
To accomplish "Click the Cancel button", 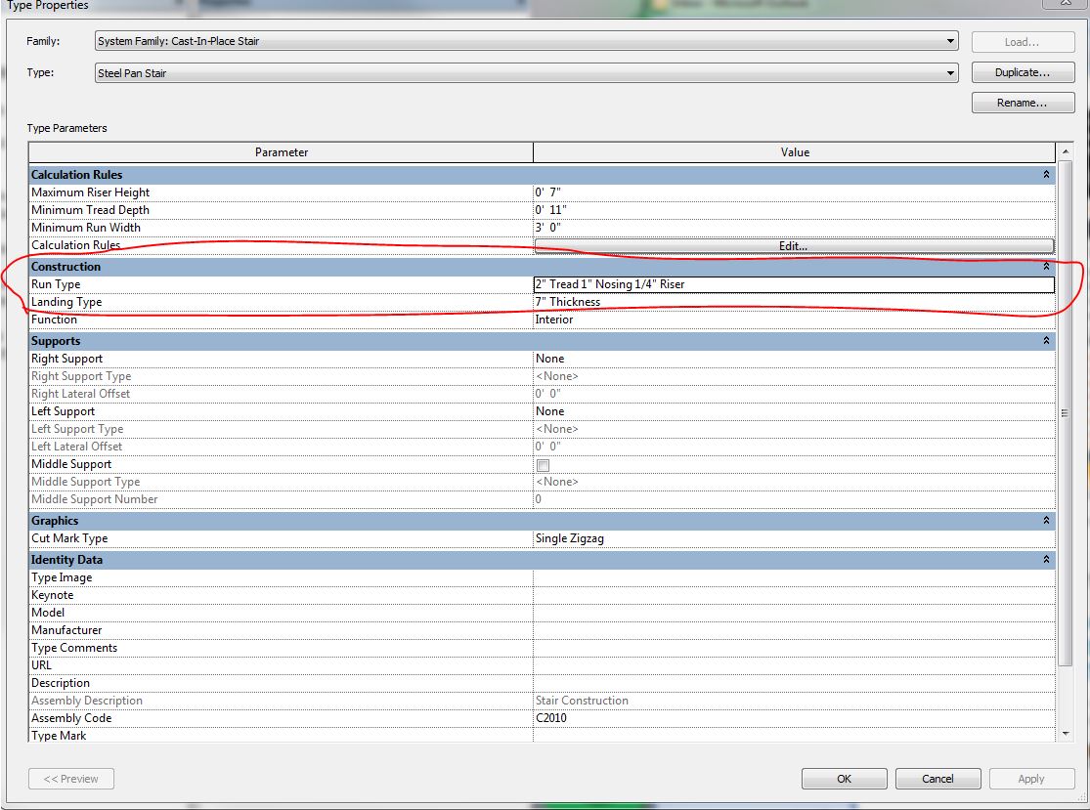I will coord(937,779).
